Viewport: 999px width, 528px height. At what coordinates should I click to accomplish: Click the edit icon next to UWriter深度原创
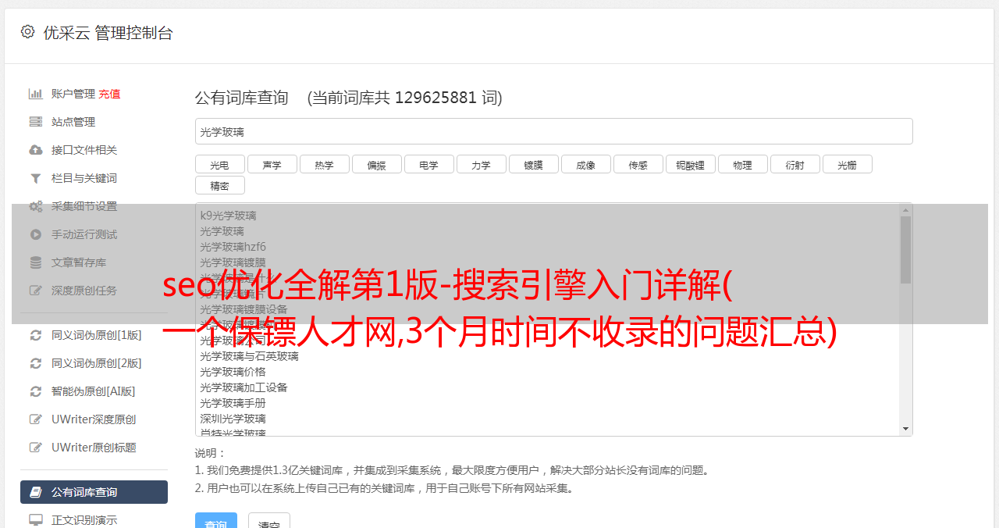(x=36, y=419)
